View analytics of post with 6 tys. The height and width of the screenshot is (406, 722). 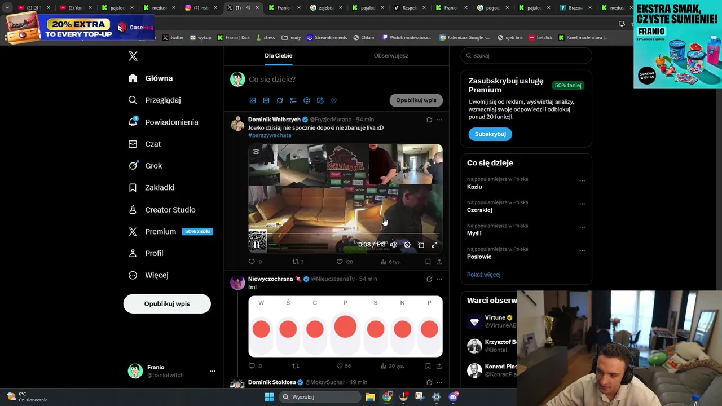(x=390, y=262)
